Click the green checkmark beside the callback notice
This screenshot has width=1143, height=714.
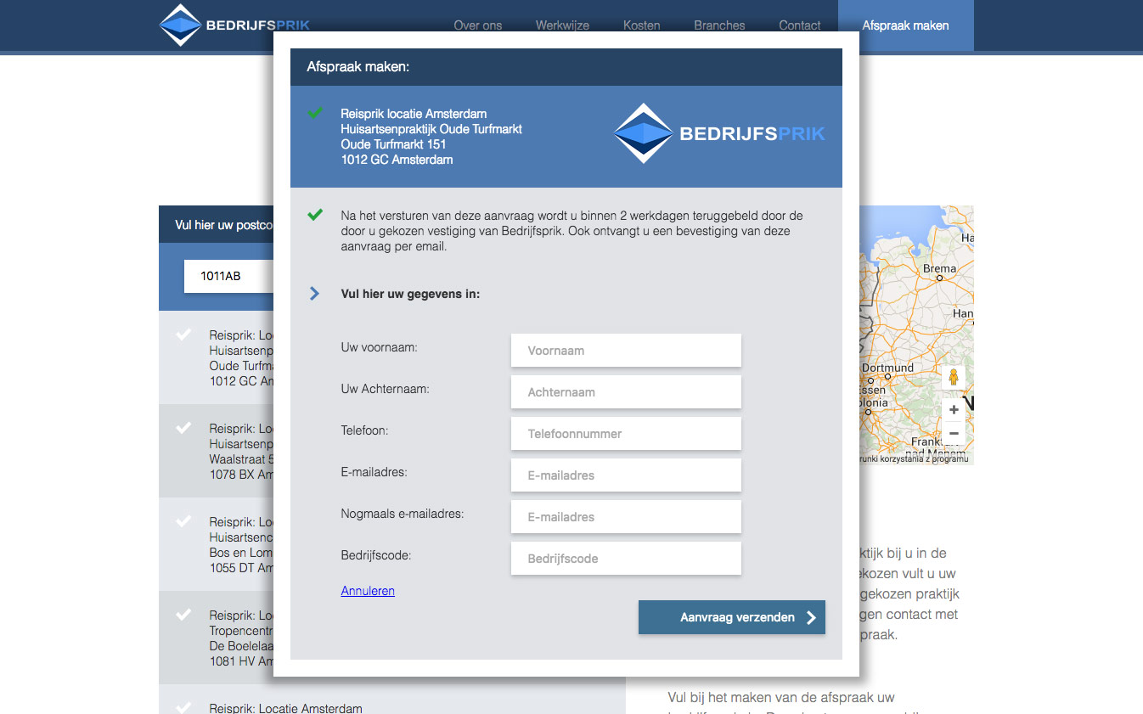pyautogui.click(x=315, y=216)
